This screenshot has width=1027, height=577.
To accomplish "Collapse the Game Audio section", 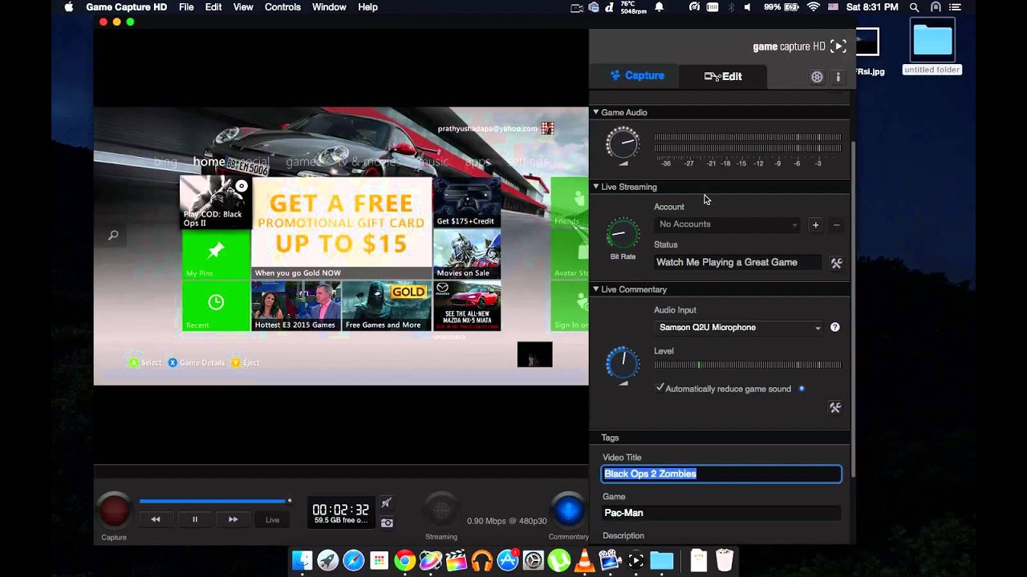I will point(595,112).
